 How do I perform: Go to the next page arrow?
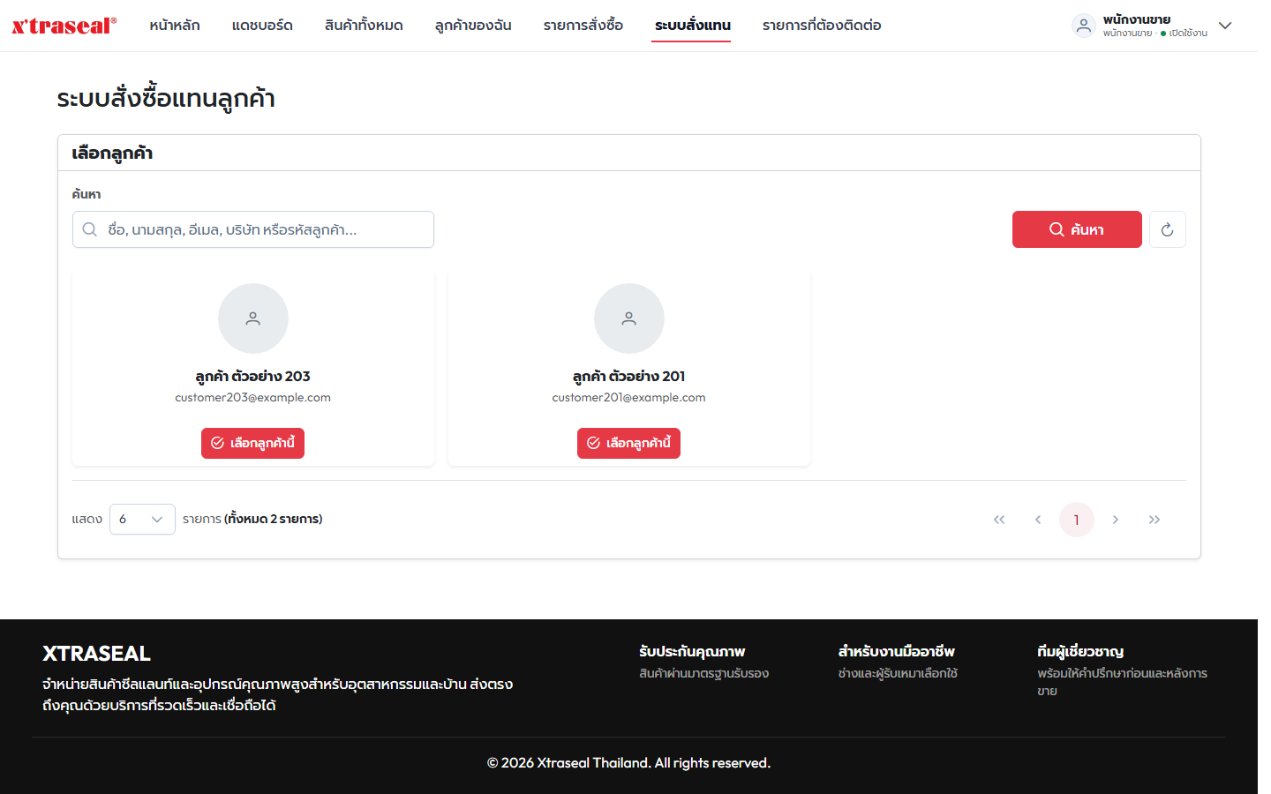1116,520
